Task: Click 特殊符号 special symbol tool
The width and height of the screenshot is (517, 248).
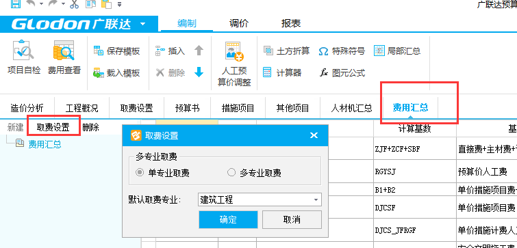Action: click(x=342, y=51)
